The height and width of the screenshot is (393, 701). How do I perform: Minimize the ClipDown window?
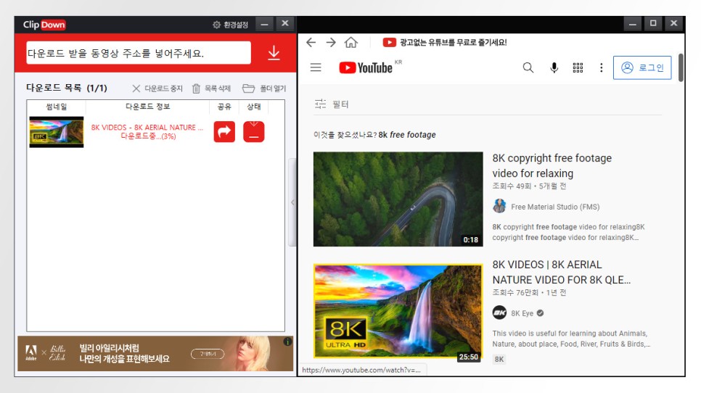[265, 24]
